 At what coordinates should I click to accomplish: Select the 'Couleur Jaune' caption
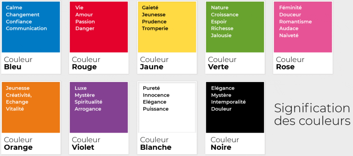coord(154,63)
